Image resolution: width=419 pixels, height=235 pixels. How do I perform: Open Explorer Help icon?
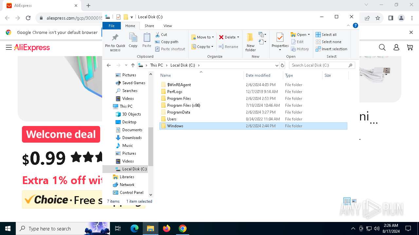[x=355, y=25]
